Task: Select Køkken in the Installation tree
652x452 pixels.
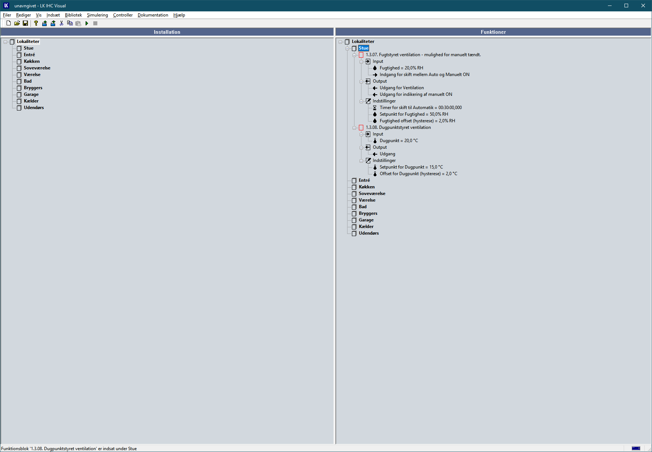Action: [x=32, y=61]
